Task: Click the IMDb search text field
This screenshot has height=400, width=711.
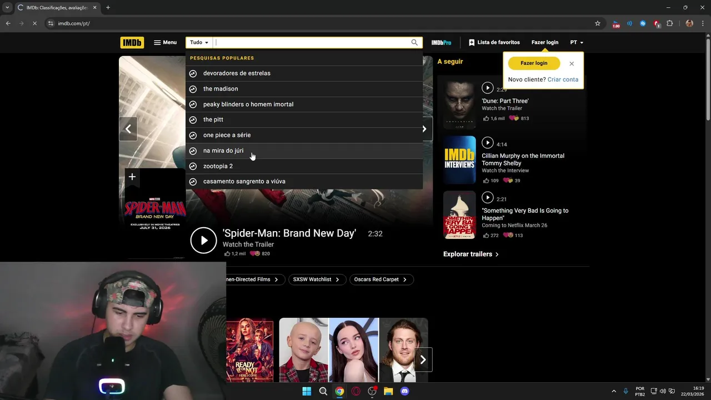Action: pos(311,42)
